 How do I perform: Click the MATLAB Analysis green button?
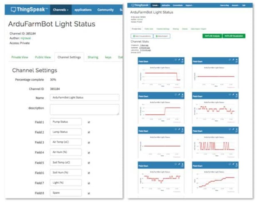click(x=212, y=36)
